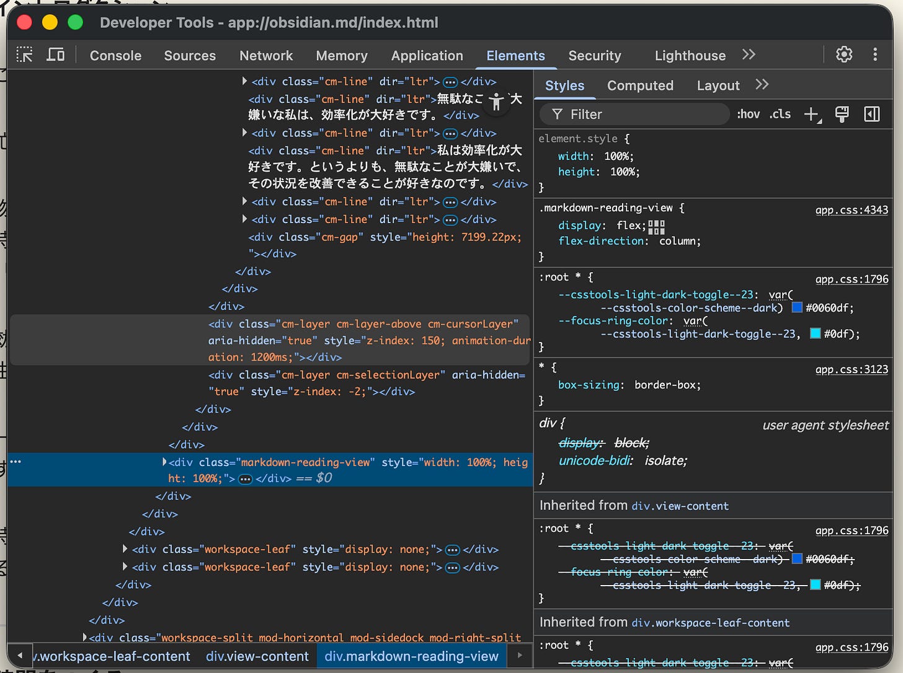Click the new style rule plus icon
Screen dimensions: 903x673
[811, 114]
